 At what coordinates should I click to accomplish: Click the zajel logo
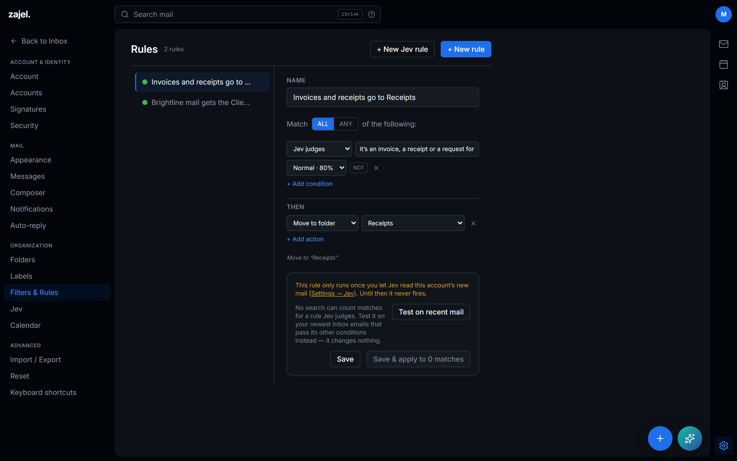click(19, 14)
